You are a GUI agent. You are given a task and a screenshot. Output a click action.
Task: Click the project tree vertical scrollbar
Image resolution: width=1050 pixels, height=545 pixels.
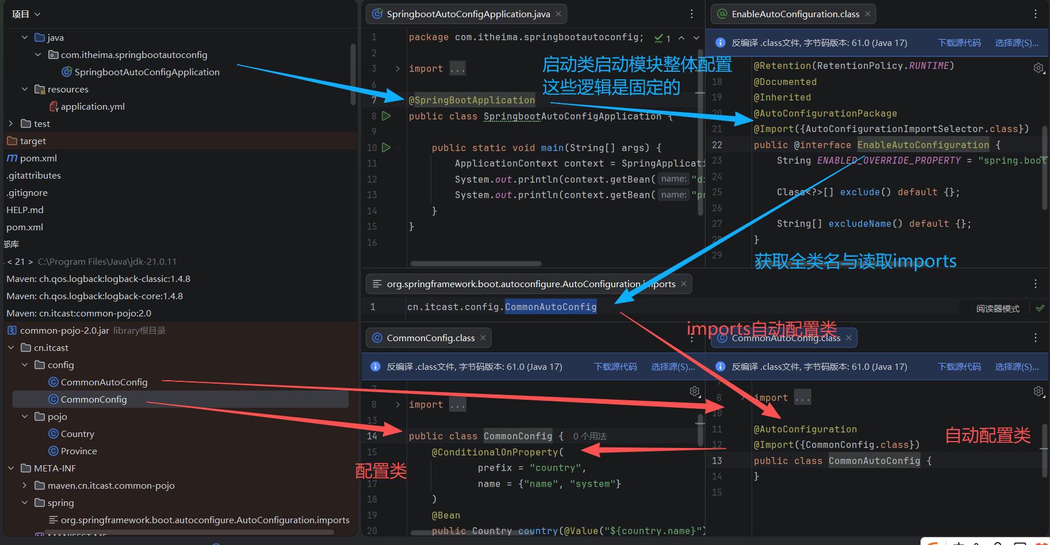tap(353, 75)
